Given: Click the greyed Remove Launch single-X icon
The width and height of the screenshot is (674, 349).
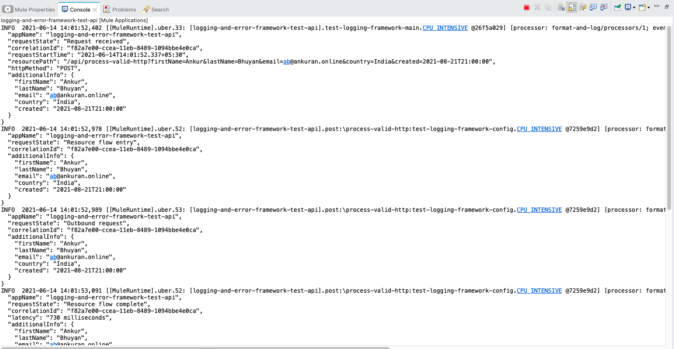Looking at the screenshot, I should pos(537,8).
